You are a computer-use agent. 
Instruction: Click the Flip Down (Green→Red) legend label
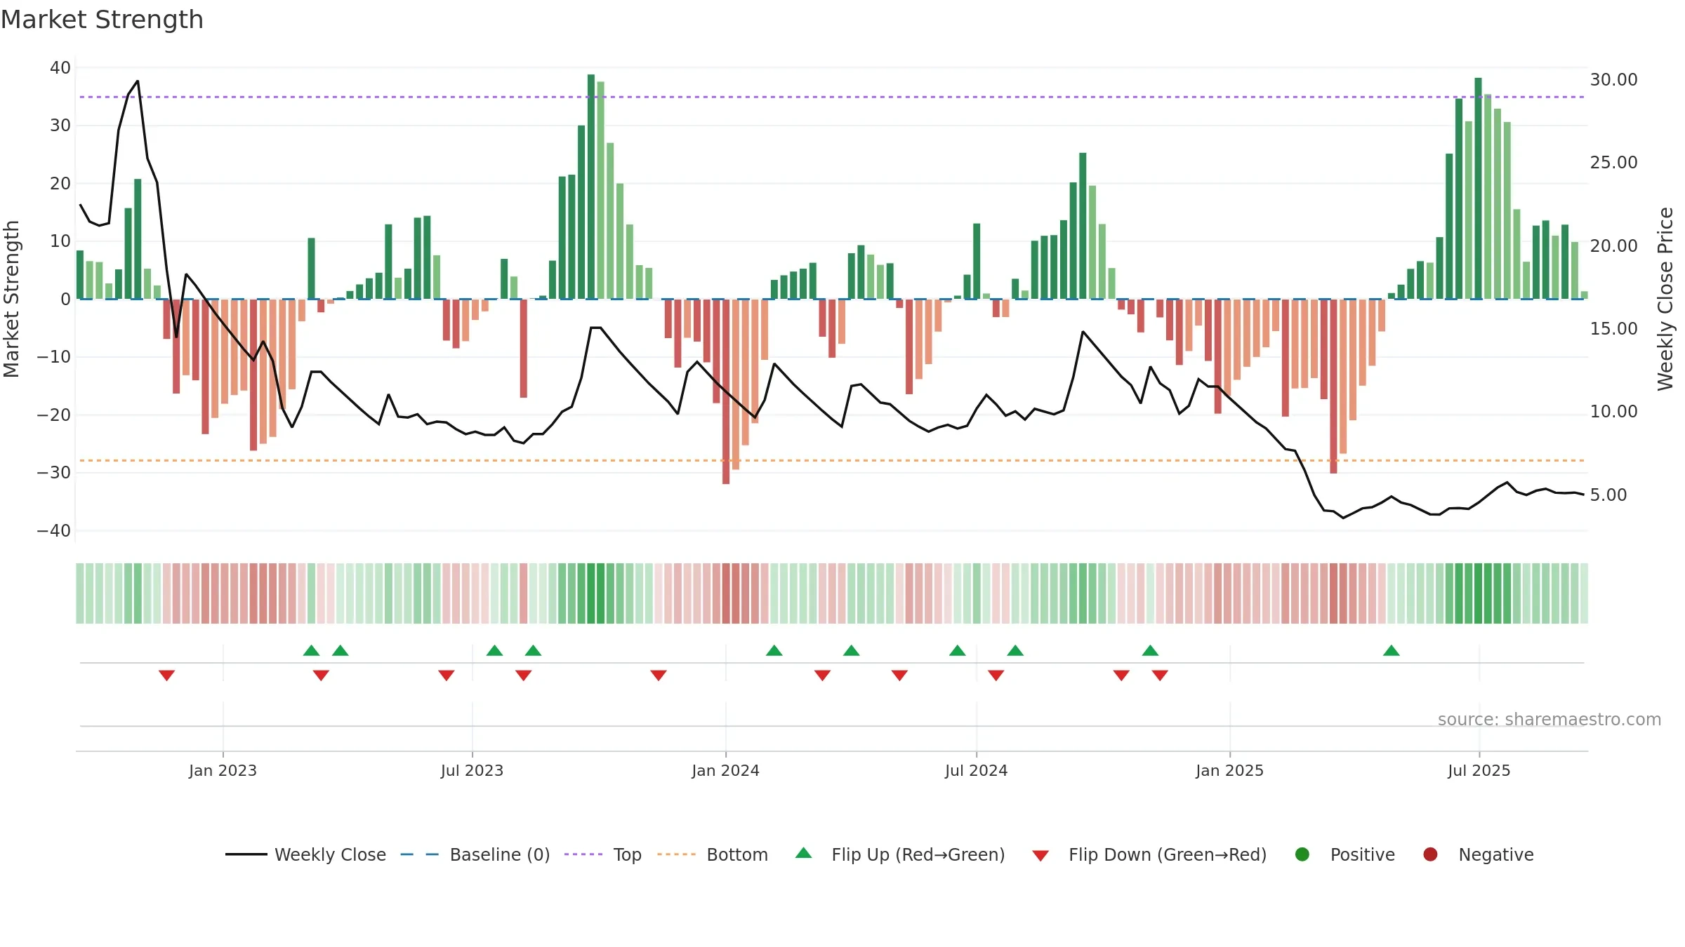1168,854
